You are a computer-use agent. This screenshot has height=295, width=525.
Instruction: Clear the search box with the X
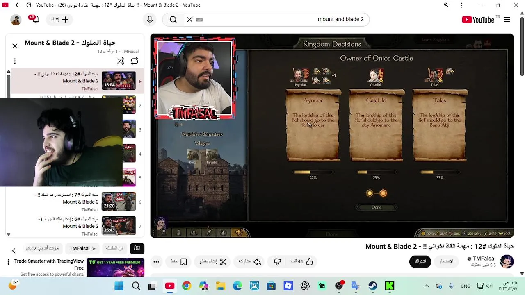coord(189,19)
